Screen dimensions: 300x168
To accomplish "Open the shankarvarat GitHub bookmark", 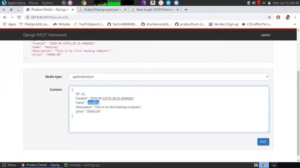I will pos(156,24).
